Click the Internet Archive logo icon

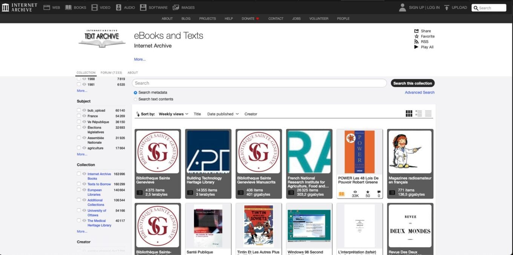tap(5, 7)
